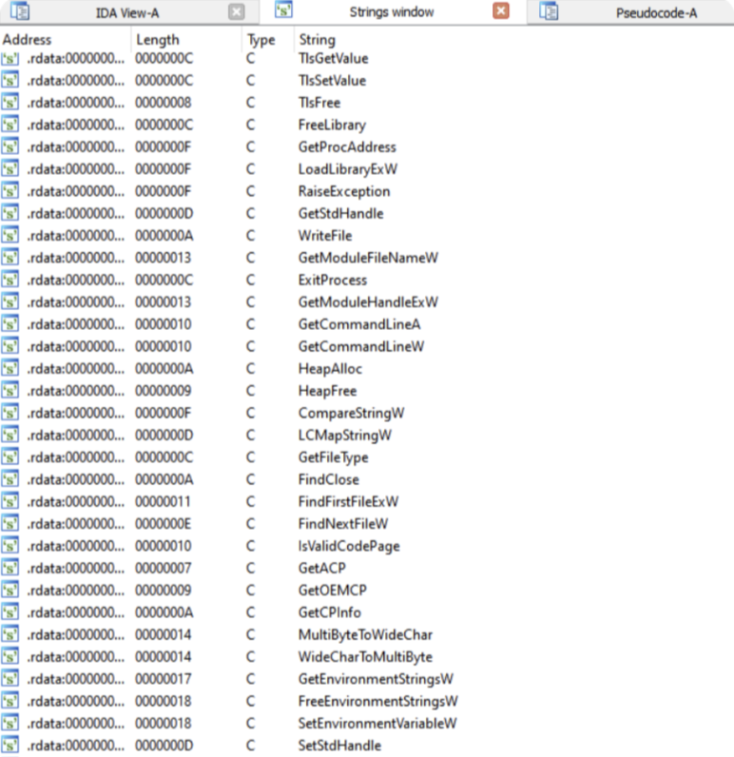Image resolution: width=734 pixels, height=757 pixels.
Task: Click the string icon beside TlsSetValue
Action: point(10,81)
